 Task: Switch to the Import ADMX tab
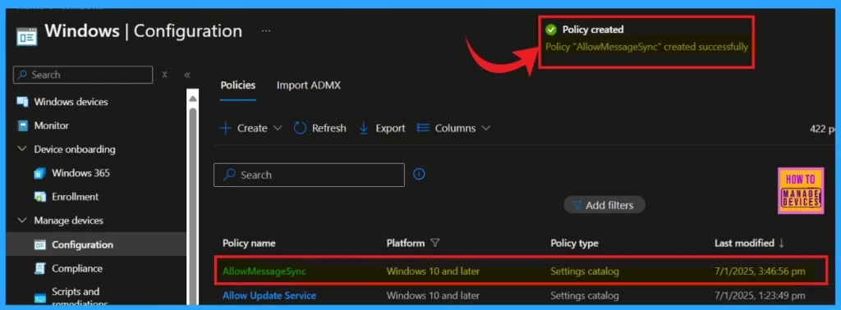309,85
